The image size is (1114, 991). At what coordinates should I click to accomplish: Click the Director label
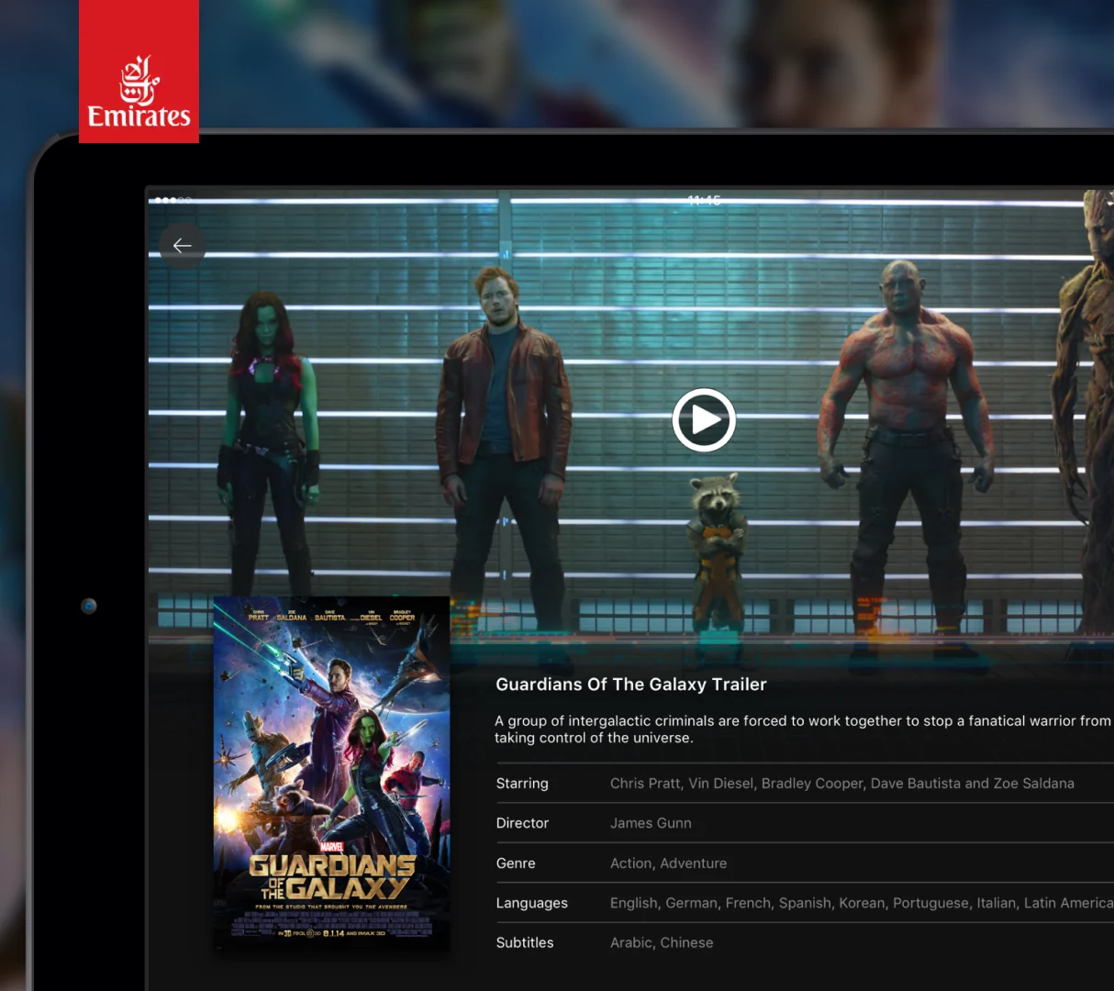coord(522,823)
